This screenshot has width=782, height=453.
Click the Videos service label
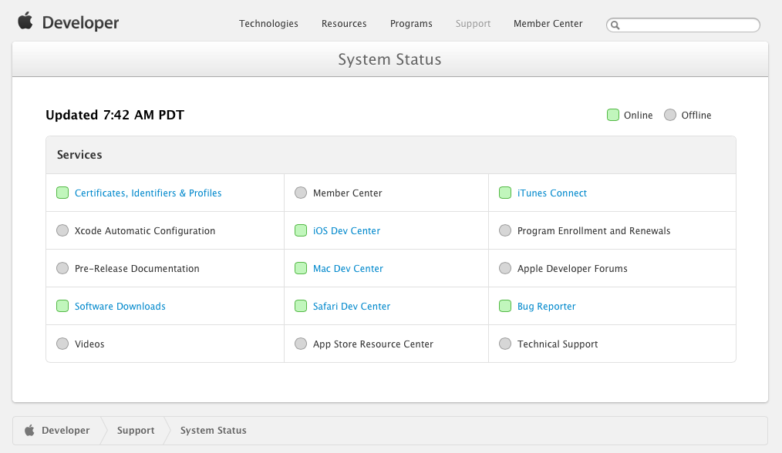tap(89, 344)
